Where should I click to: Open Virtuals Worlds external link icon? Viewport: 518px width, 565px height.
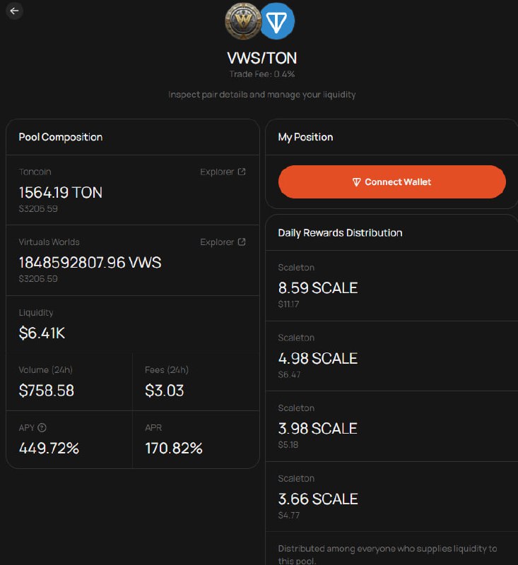point(242,242)
